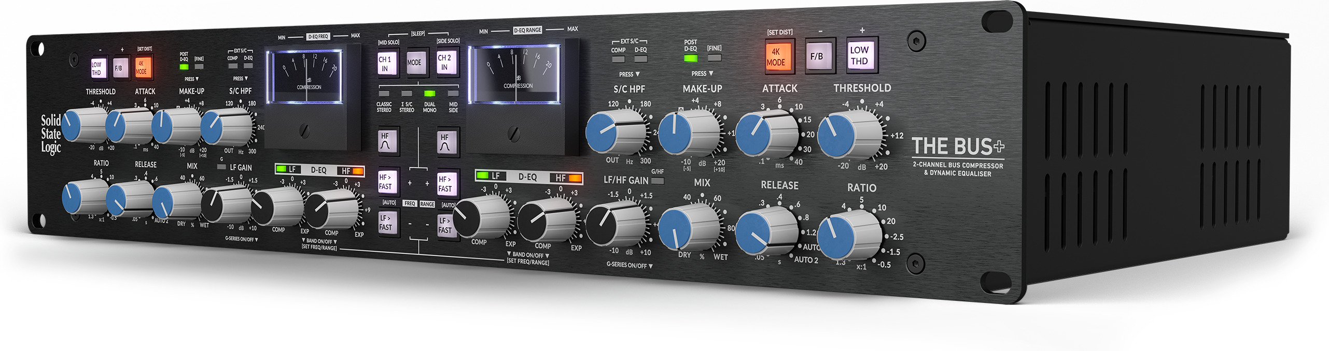The height and width of the screenshot is (351, 1329).
Task: Click the THE BUS+ product logo
Action: (958, 147)
